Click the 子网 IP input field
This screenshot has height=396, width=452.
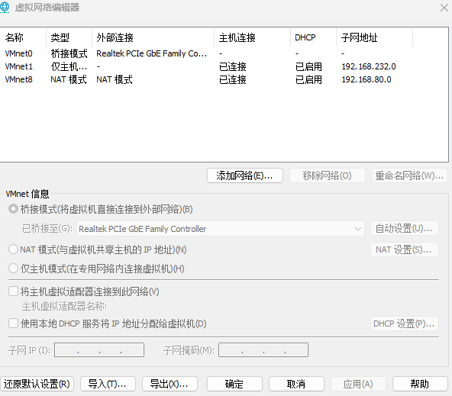point(99,350)
